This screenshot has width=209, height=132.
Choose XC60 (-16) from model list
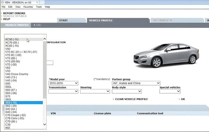click(24, 46)
